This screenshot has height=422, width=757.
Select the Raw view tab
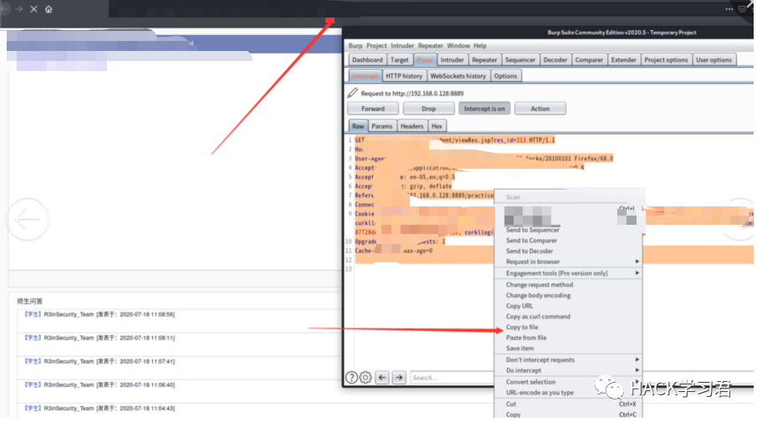[x=358, y=126]
